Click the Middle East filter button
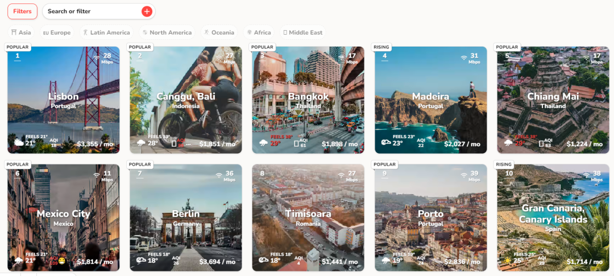Viewport: 614px width, 276px height. [x=302, y=32]
